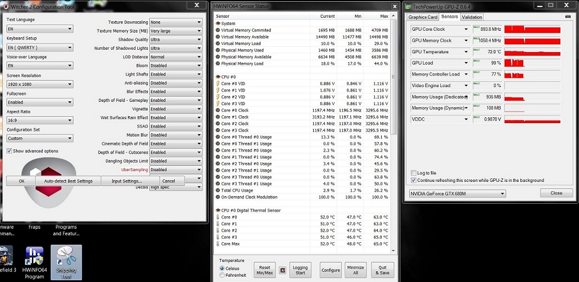Screen dimensions: 579x282
Task: Open the GPU Core Clock sensor dropdown
Action: tap(466, 29)
